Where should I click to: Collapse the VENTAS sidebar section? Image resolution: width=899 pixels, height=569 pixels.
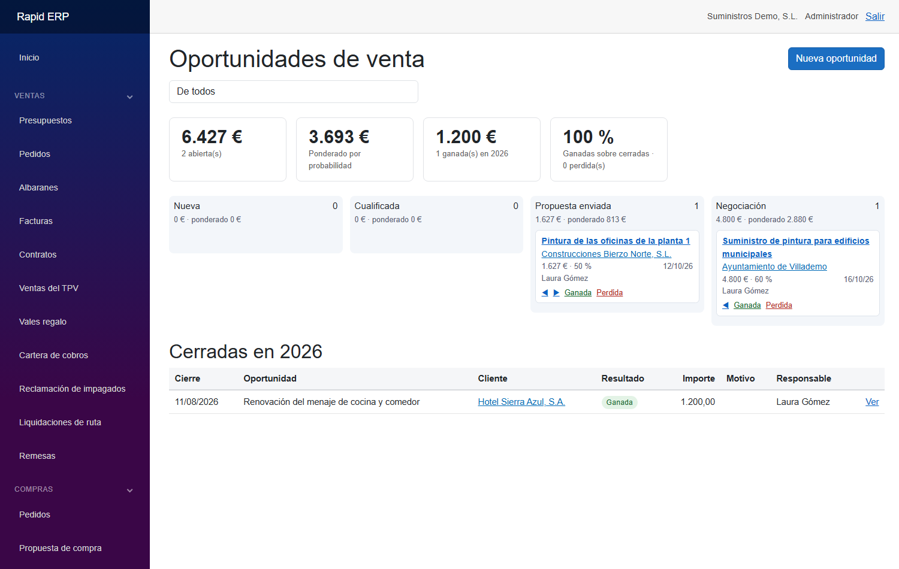click(129, 96)
